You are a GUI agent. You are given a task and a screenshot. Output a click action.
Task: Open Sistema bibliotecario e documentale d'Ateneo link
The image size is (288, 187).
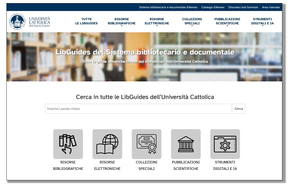pyautogui.click(x=168, y=7)
